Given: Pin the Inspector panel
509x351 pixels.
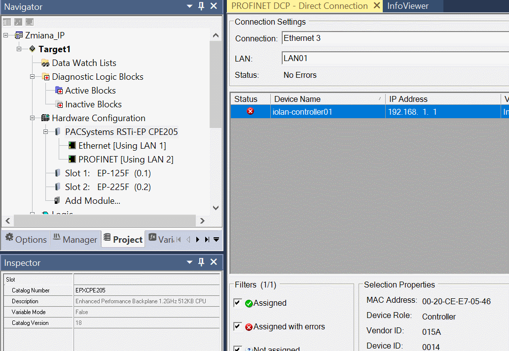Looking at the screenshot, I should (201, 262).
